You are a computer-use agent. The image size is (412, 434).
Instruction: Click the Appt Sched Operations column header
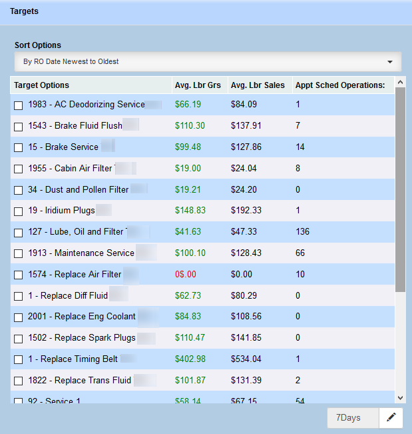coord(340,85)
